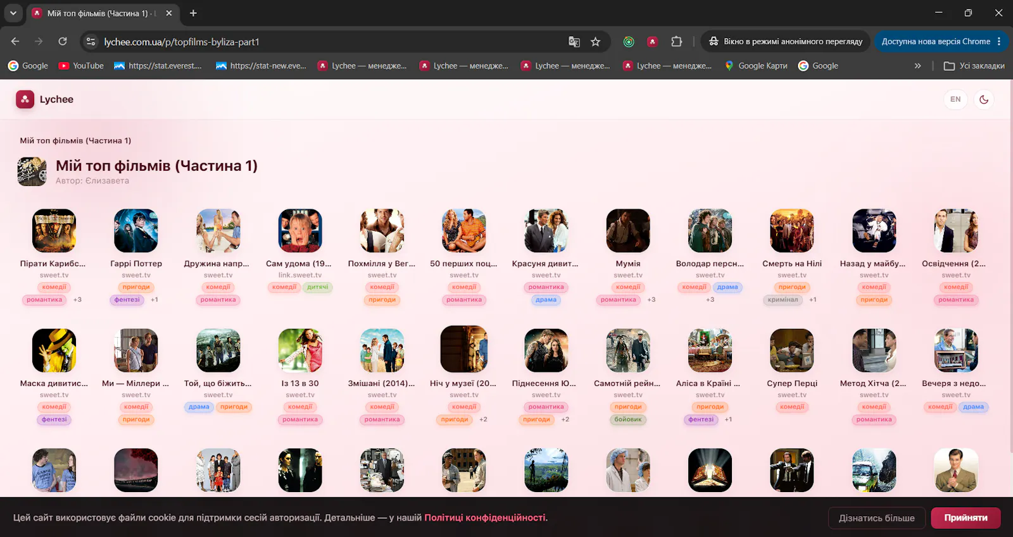Screen dimensions: 1013x537
Task: Open the Ніч у музеї poster
Action: [x=464, y=349]
